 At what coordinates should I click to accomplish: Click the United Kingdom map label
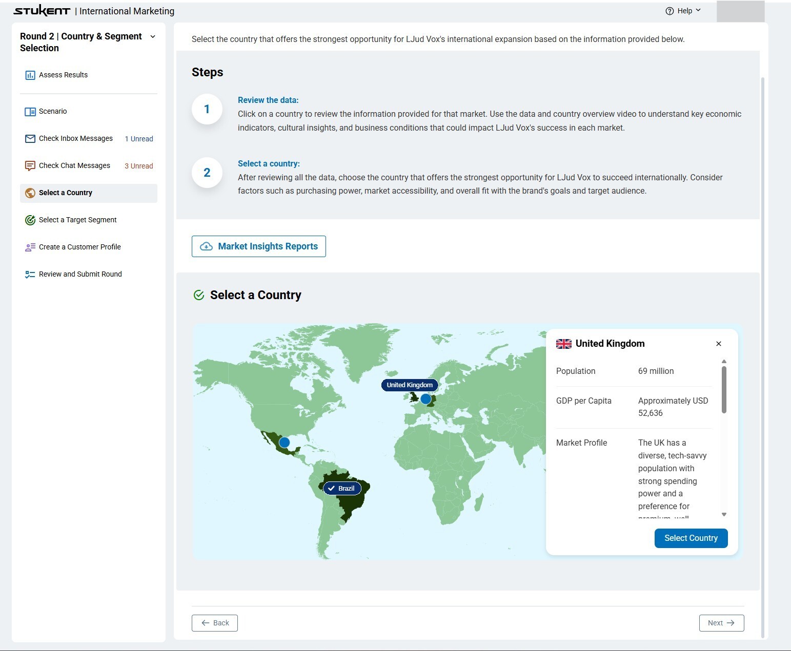[x=410, y=385]
